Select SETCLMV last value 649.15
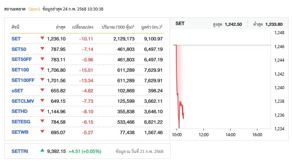 (58, 101)
